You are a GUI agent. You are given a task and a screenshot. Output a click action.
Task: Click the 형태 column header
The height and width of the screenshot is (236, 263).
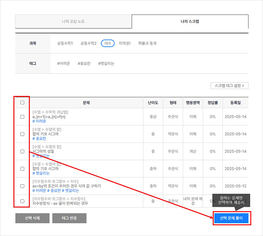[173, 103]
